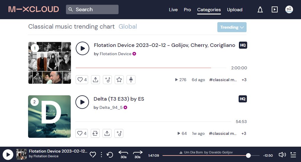The height and width of the screenshot is (162, 301).
Task: Toggle the volume speaker icon
Action: (282, 155)
